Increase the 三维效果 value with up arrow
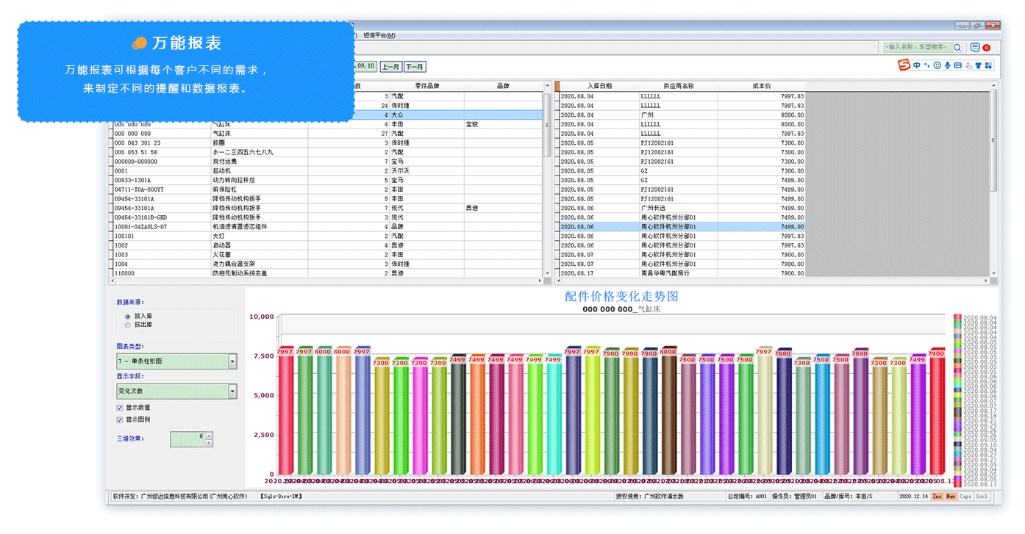The height and width of the screenshot is (534, 1025). click(x=209, y=436)
